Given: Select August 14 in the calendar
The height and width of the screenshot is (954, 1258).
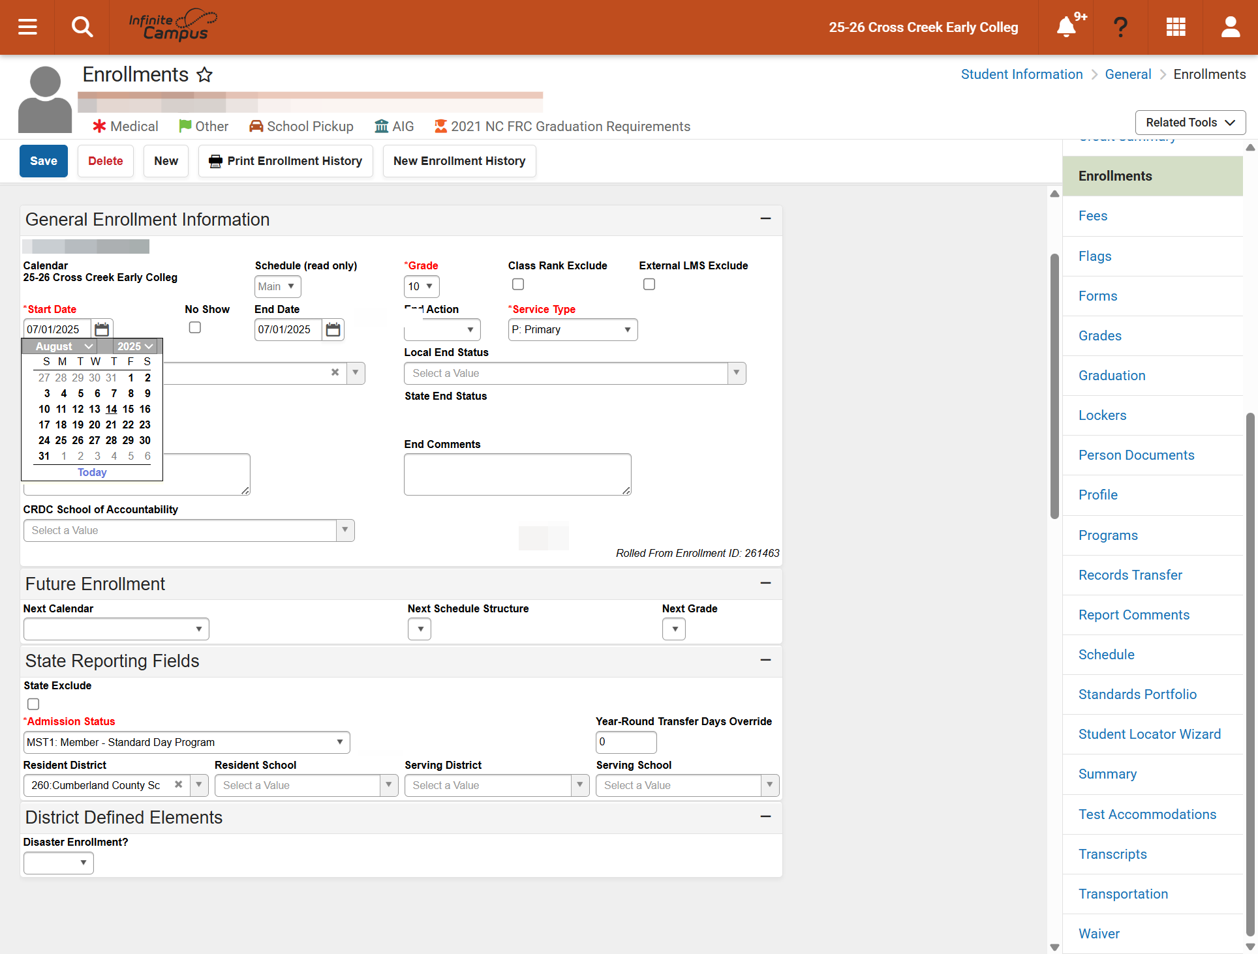Looking at the screenshot, I should pos(112,409).
